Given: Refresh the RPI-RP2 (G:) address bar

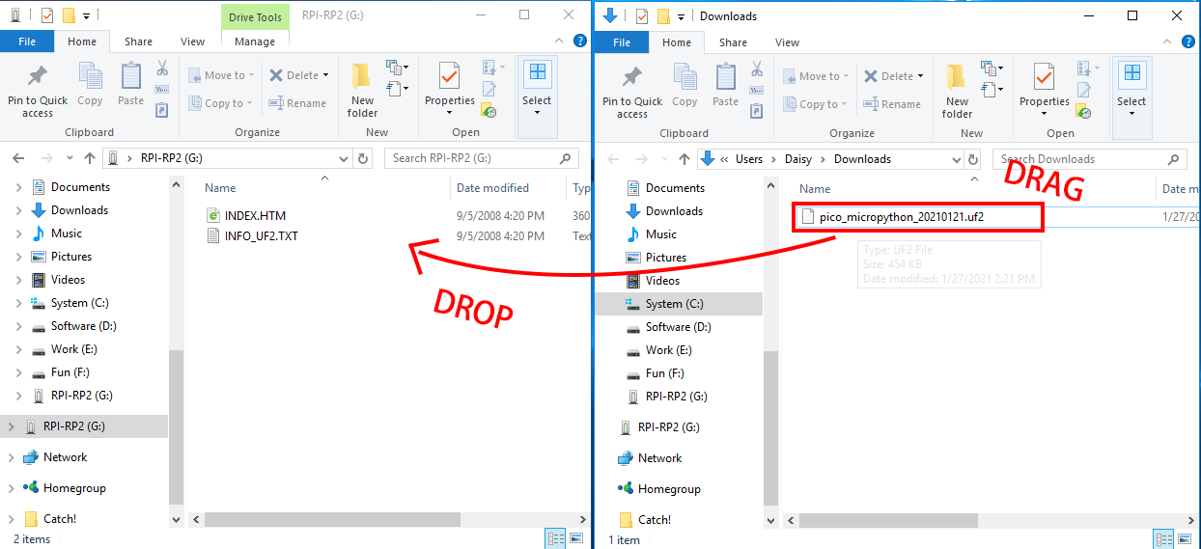Looking at the screenshot, I should pos(363,158).
